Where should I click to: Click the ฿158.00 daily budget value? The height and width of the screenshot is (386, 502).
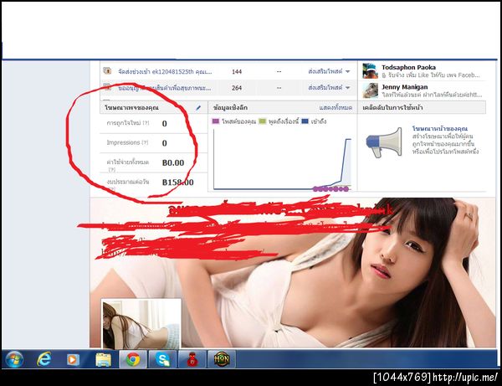[177, 183]
